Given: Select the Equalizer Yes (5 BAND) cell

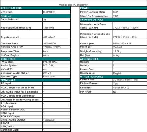Looking at the screenshot, I should tap(130, 88).
